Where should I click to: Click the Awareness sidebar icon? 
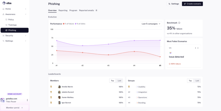(3, 14)
